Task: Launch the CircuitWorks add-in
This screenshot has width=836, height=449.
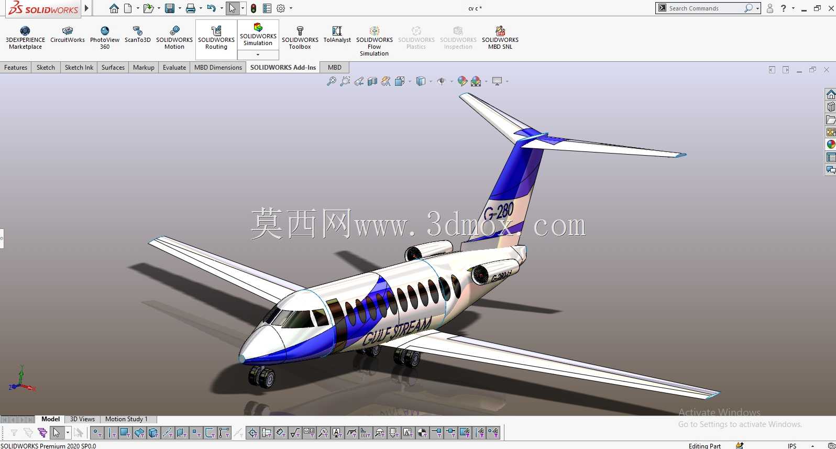Action: [x=68, y=35]
